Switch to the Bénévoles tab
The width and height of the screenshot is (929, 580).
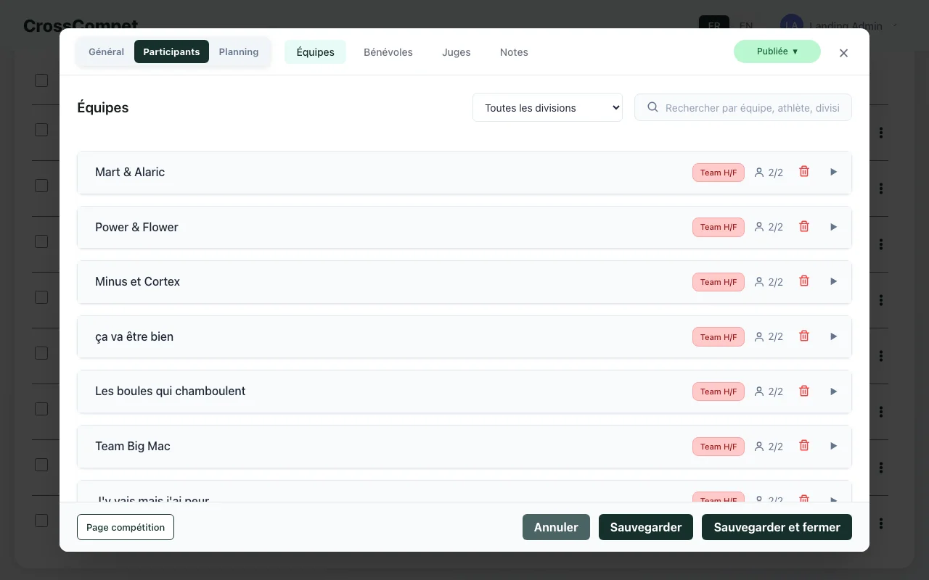[x=388, y=52]
